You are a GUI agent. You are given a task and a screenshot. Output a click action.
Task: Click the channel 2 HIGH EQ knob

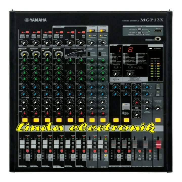coord(36,60)
